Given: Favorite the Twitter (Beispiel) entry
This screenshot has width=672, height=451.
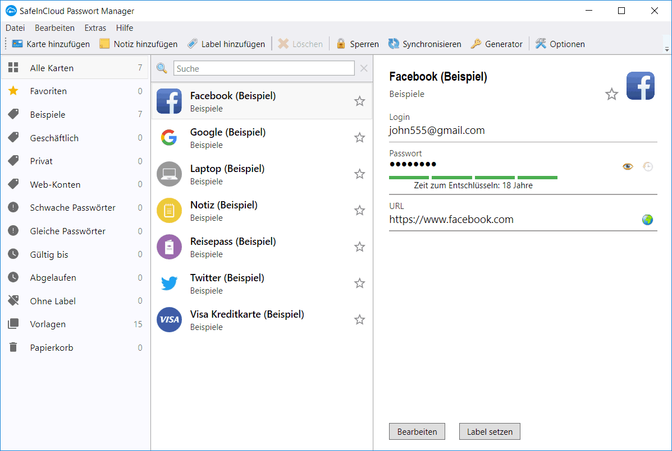Looking at the screenshot, I should [x=359, y=283].
